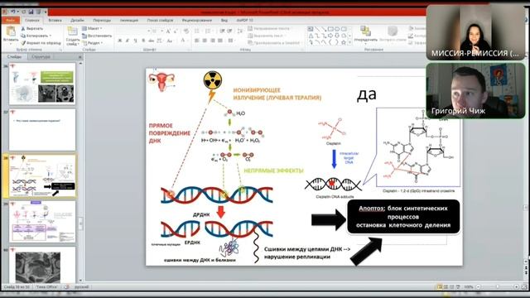Toggle justify text alignment
This screenshot has width=530, height=298.
click(220, 41)
